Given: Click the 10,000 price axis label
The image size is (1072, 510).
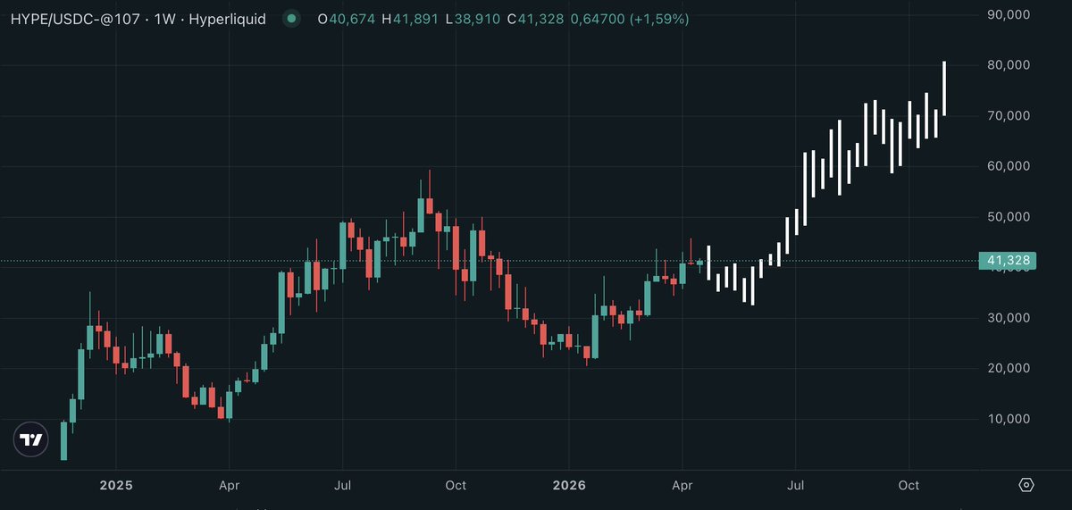Looking at the screenshot, I should (1009, 419).
